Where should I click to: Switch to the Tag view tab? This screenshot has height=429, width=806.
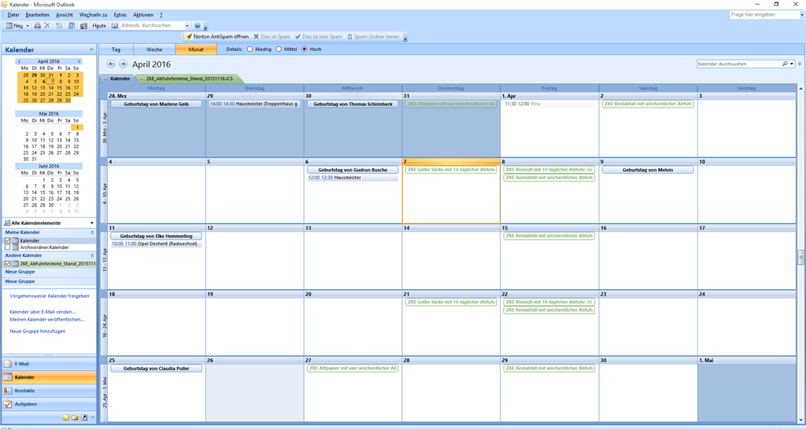116,49
